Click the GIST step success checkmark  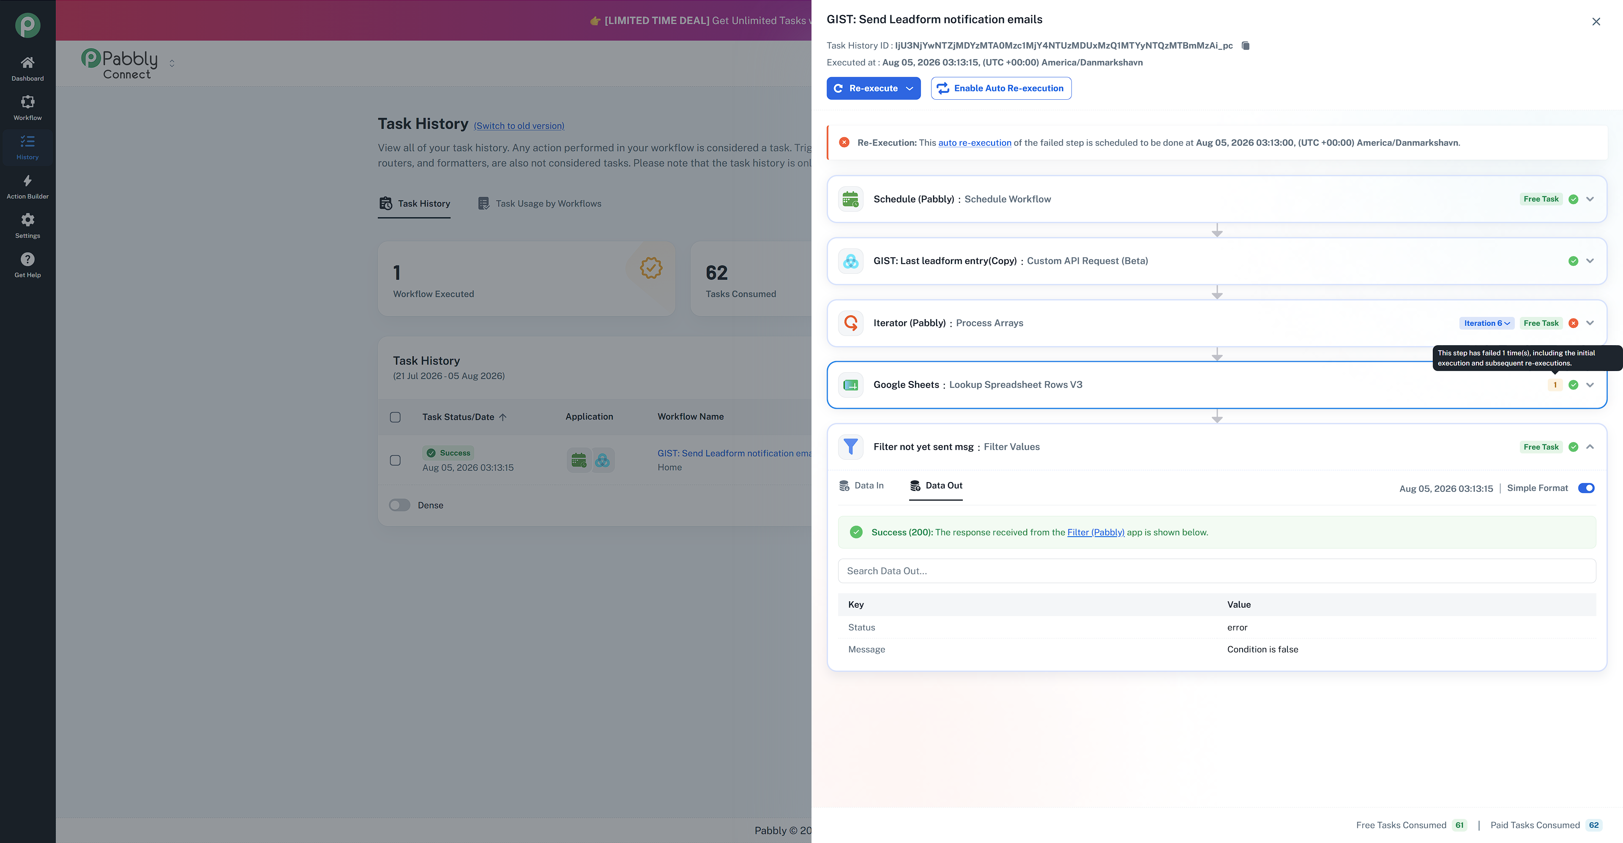pyautogui.click(x=1573, y=261)
